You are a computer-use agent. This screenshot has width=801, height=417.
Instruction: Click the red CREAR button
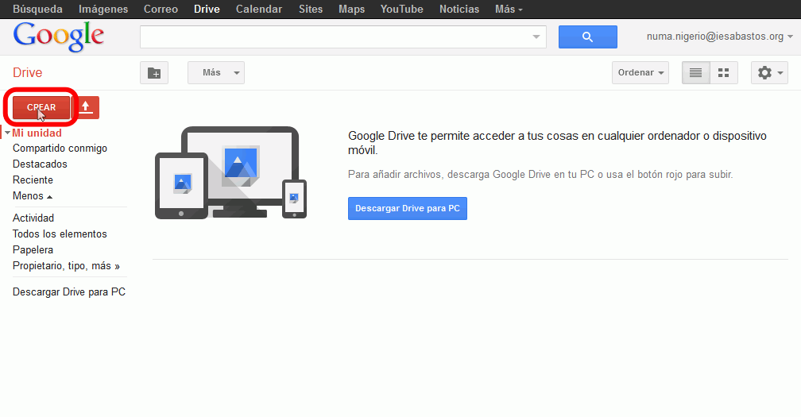[x=41, y=107]
